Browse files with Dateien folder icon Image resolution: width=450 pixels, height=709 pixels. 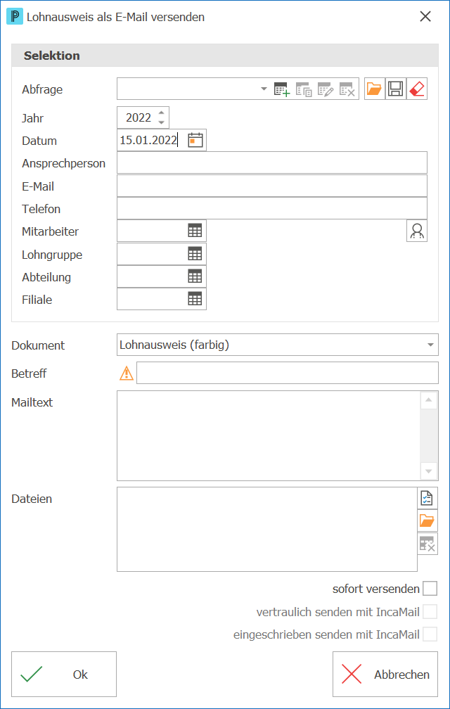click(427, 520)
